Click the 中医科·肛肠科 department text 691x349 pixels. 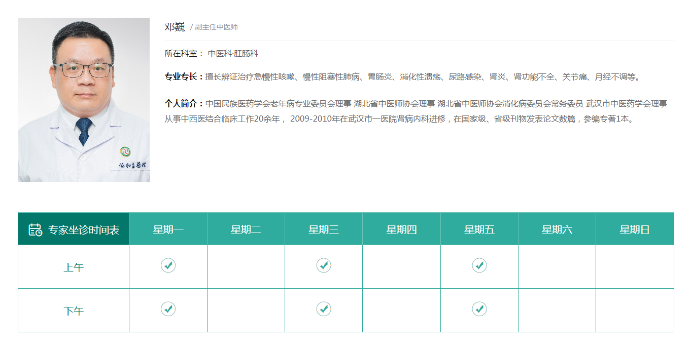[233, 54]
